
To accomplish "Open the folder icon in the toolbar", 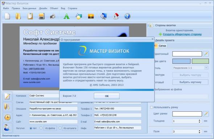I will click(x=18, y=16).
